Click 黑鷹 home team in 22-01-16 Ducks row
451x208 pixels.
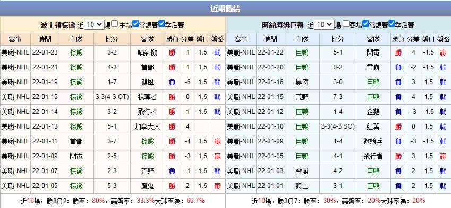click(x=302, y=82)
